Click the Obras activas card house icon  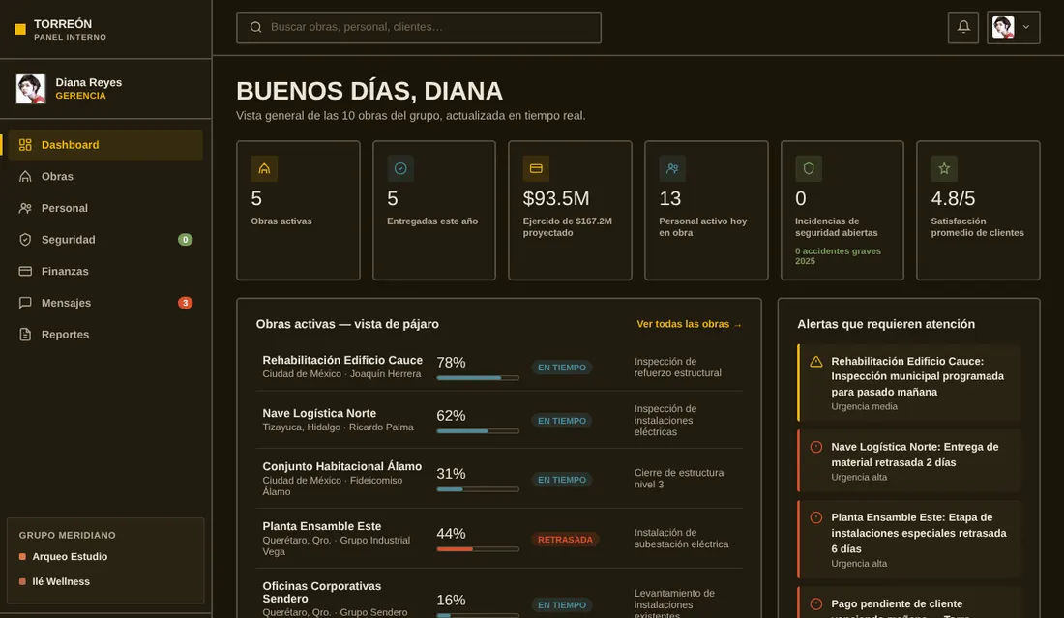point(264,168)
